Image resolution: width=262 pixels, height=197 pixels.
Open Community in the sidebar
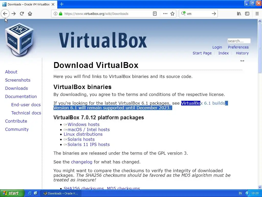17,129
